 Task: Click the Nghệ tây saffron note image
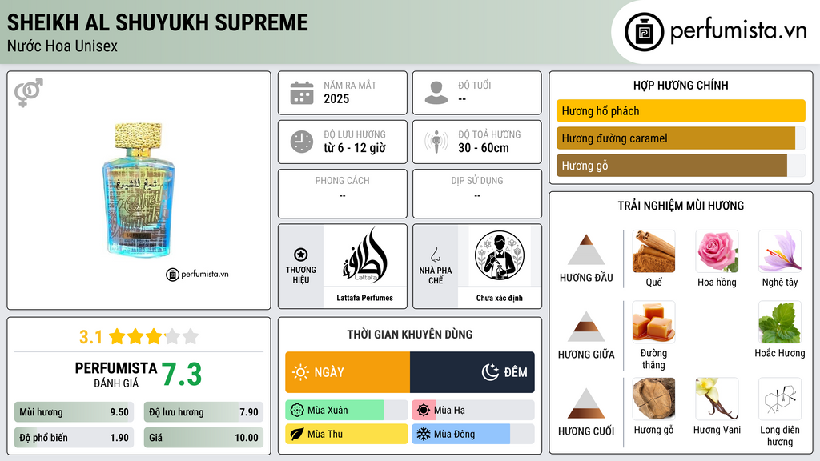pos(780,251)
